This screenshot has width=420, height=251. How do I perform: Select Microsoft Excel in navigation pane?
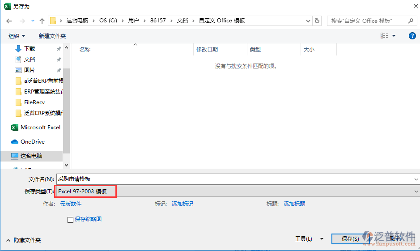point(40,128)
